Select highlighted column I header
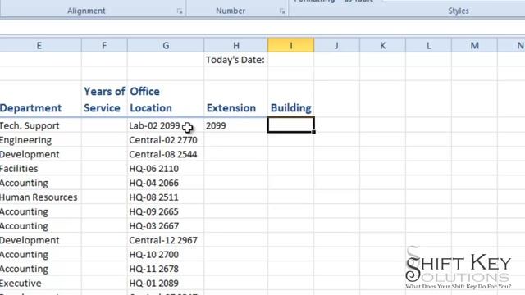This screenshot has width=525, height=295. pyautogui.click(x=291, y=46)
